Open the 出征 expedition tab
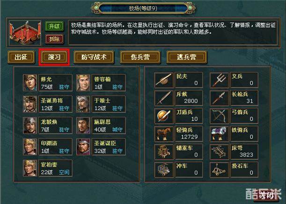The image size is (286, 204). [21, 57]
